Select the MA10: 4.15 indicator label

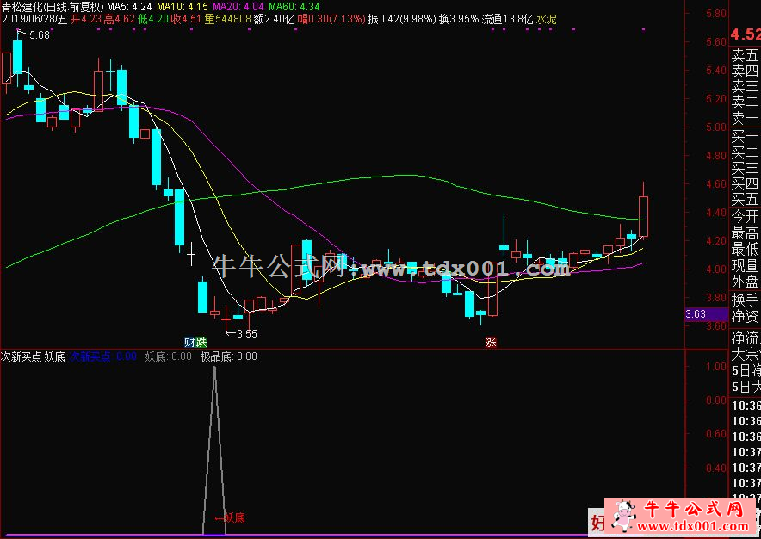tap(182, 7)
